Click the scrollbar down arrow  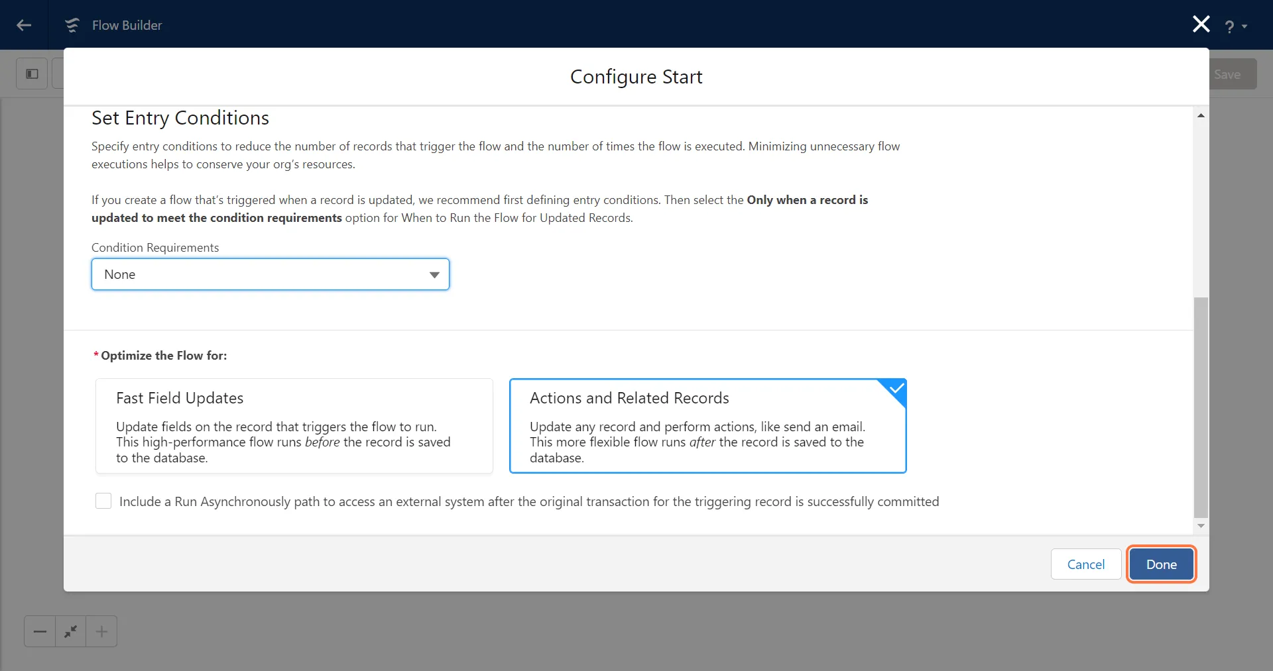[x=1201, y=526]
